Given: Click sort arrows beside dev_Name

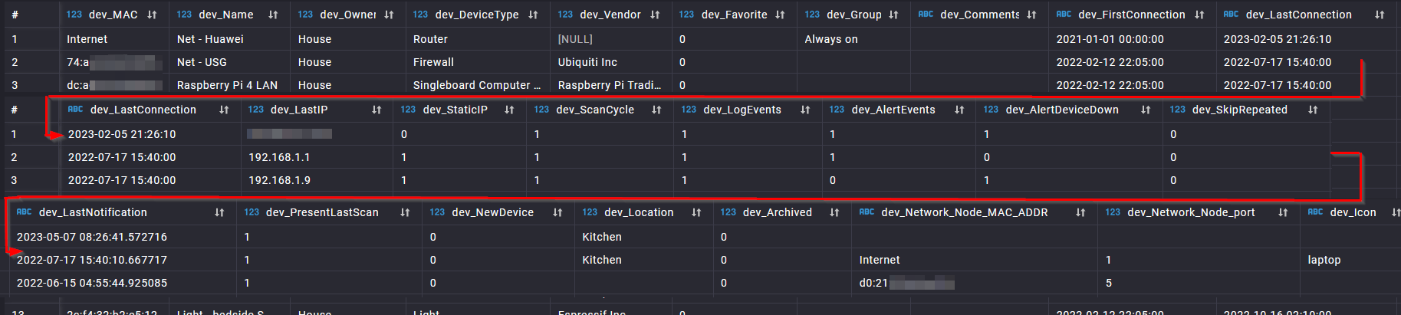Looking at the screenshot, I should tap(273, 15).
